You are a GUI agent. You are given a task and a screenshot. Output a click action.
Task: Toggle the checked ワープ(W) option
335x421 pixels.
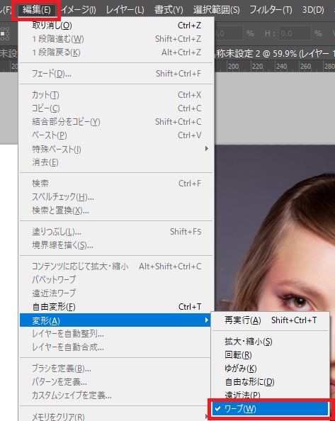coord(271,409)
